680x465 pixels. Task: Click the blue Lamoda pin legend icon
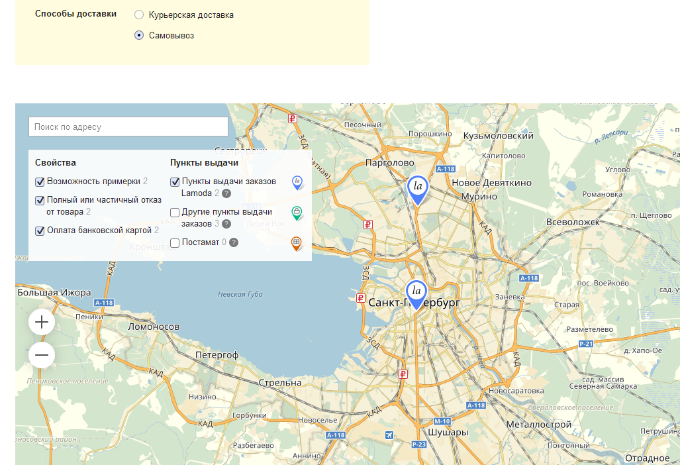click(x=297, y=183)
